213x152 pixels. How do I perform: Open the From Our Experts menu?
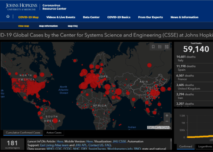tap(151, 17)
